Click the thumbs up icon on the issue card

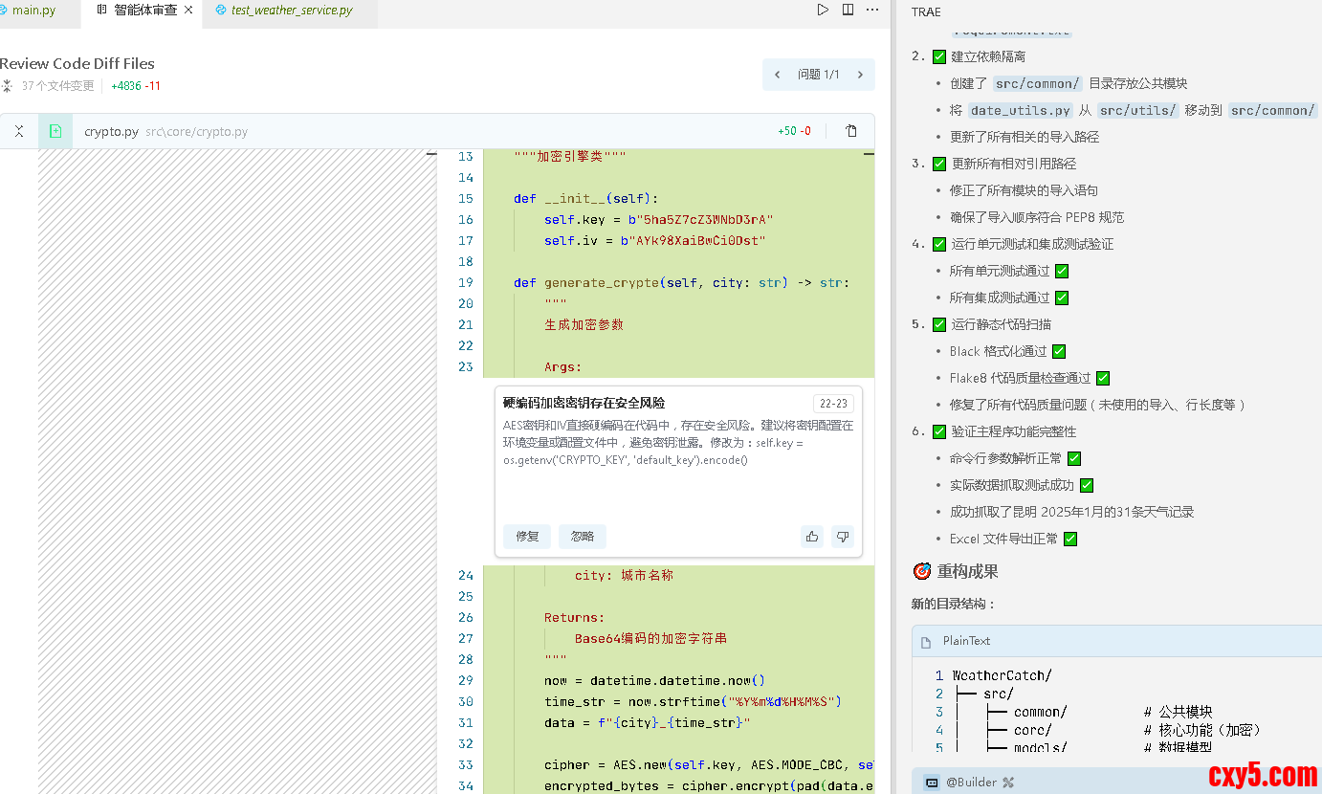pos(812,537)
